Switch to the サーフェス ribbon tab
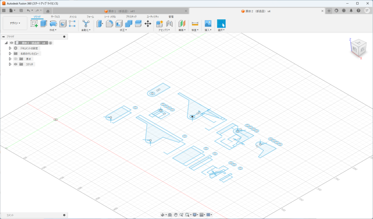This screenshot has width=373, height=219. (x=56, y=17)
